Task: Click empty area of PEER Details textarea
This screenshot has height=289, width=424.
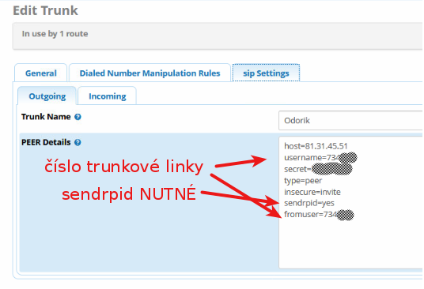Action: [350, 244]
